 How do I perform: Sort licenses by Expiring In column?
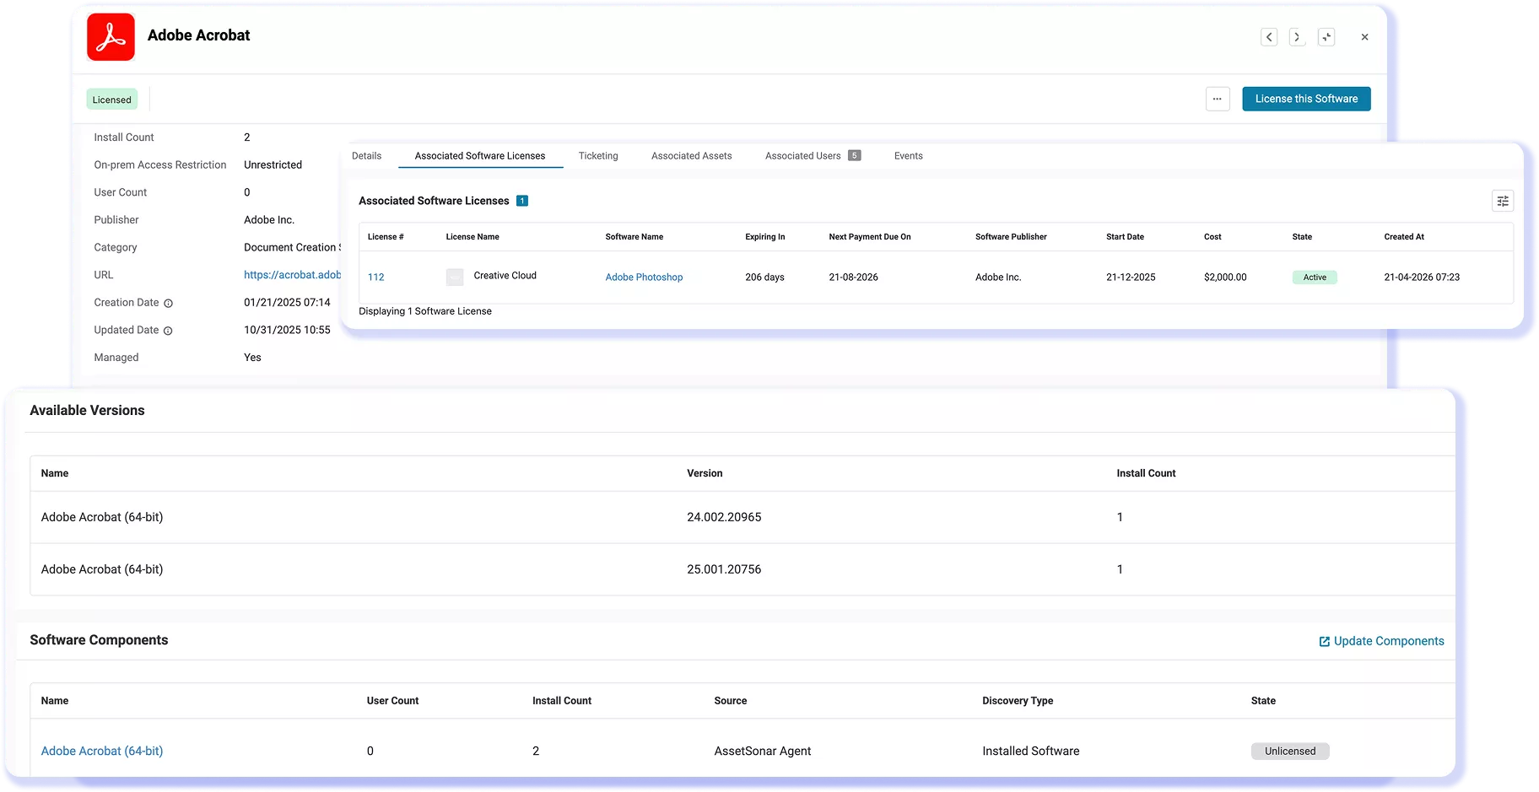tap(764, 237)
